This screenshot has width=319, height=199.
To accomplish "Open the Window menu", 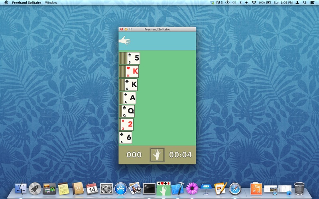I will pyautogui.click(x=51, y=2).
